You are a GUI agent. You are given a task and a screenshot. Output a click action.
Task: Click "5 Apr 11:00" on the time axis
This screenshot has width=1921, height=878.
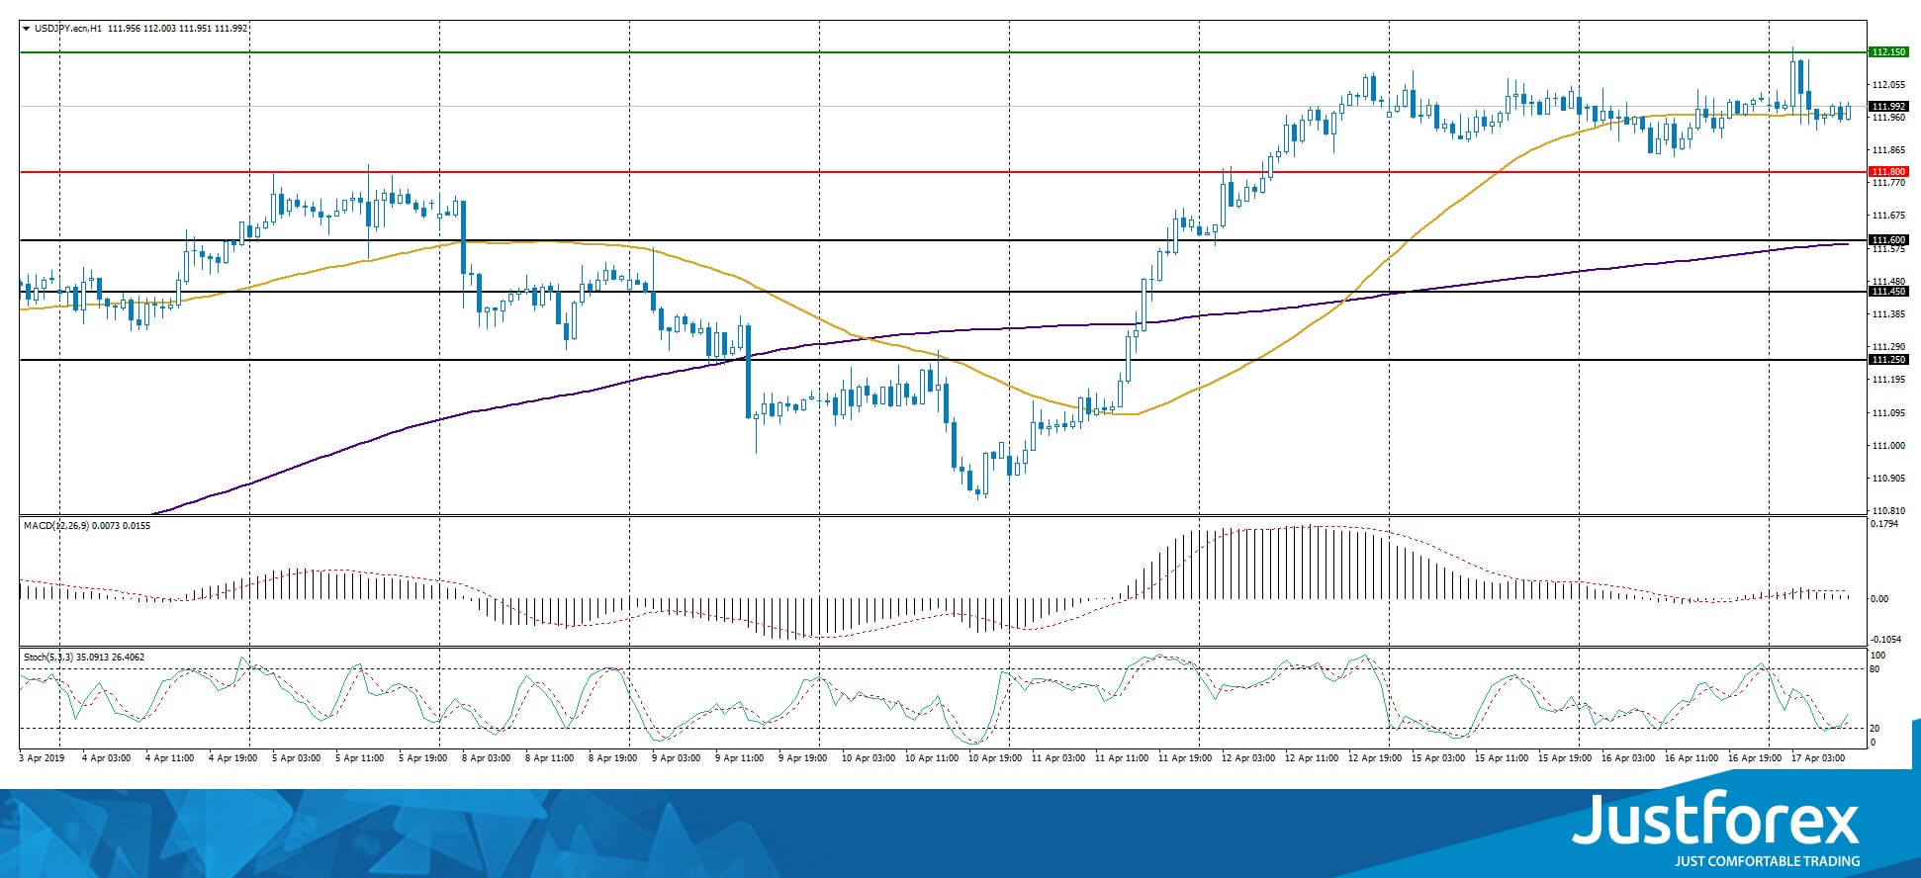coord(360,758)
